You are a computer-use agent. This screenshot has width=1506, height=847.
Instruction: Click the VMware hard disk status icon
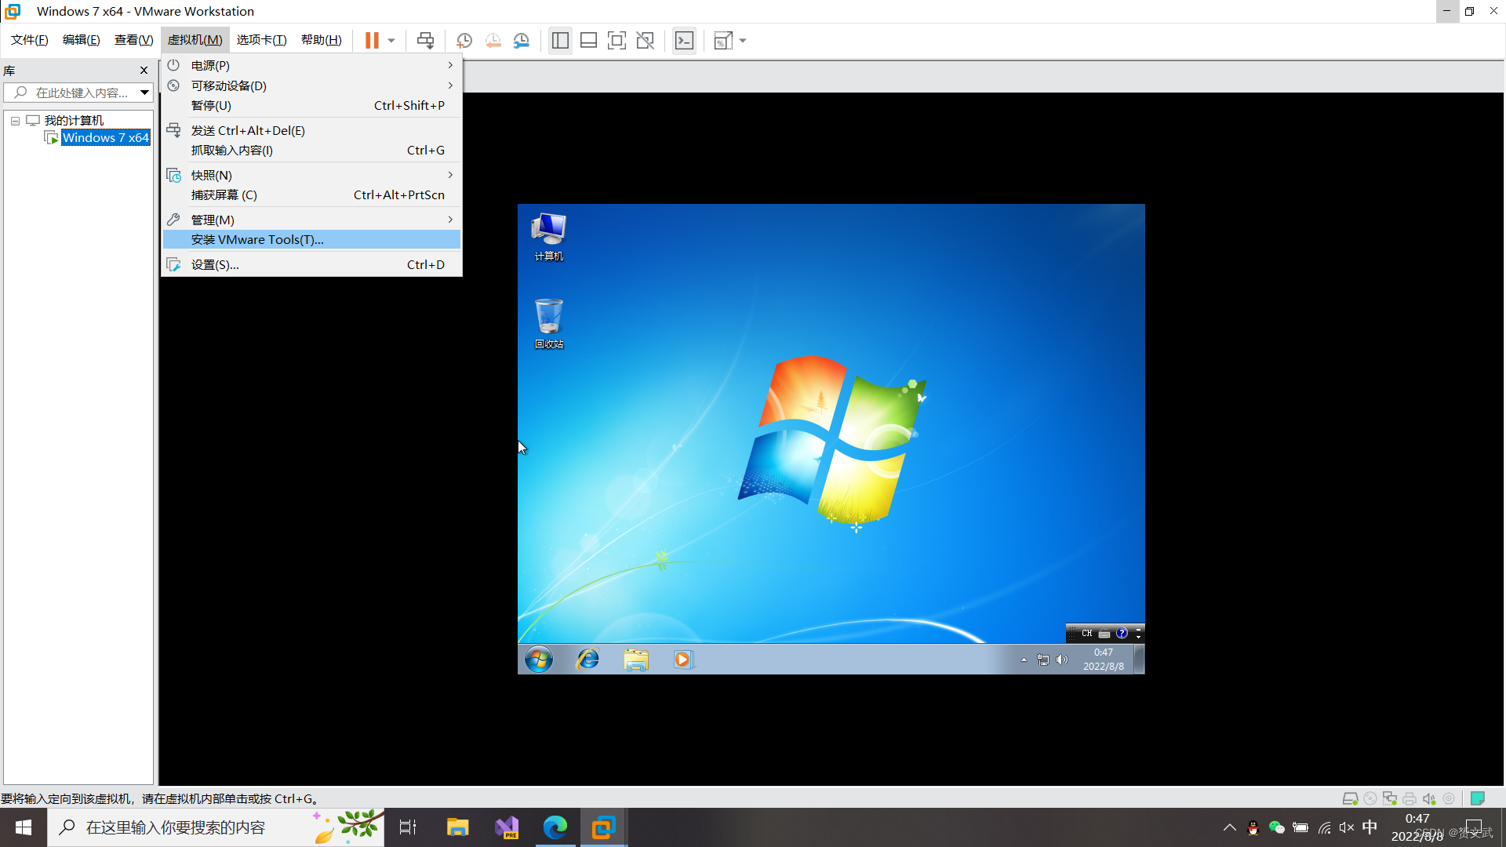[x=1350, y=798]
